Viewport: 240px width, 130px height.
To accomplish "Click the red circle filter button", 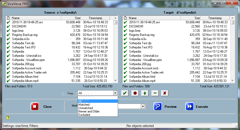I will (x=135, y=93).
